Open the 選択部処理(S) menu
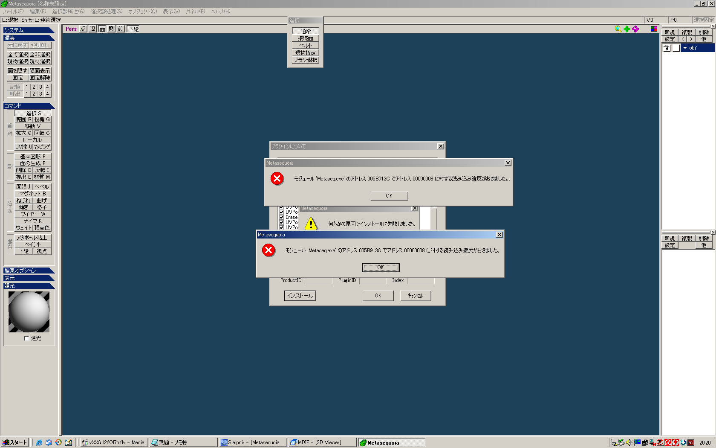This screenshot has width=716, height=448. point(106,12)
